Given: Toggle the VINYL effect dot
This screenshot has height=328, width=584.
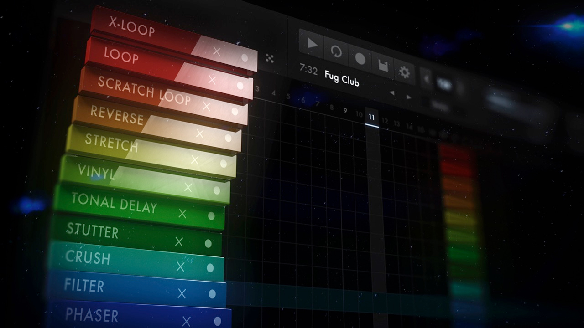Looking at the screenshot, I should [x=217, y=190].
